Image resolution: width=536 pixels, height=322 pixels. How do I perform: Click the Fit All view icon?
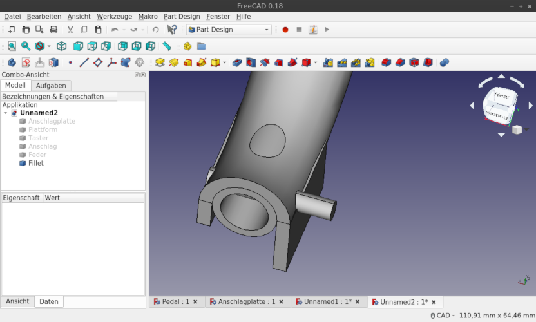[x=12, y=46]
